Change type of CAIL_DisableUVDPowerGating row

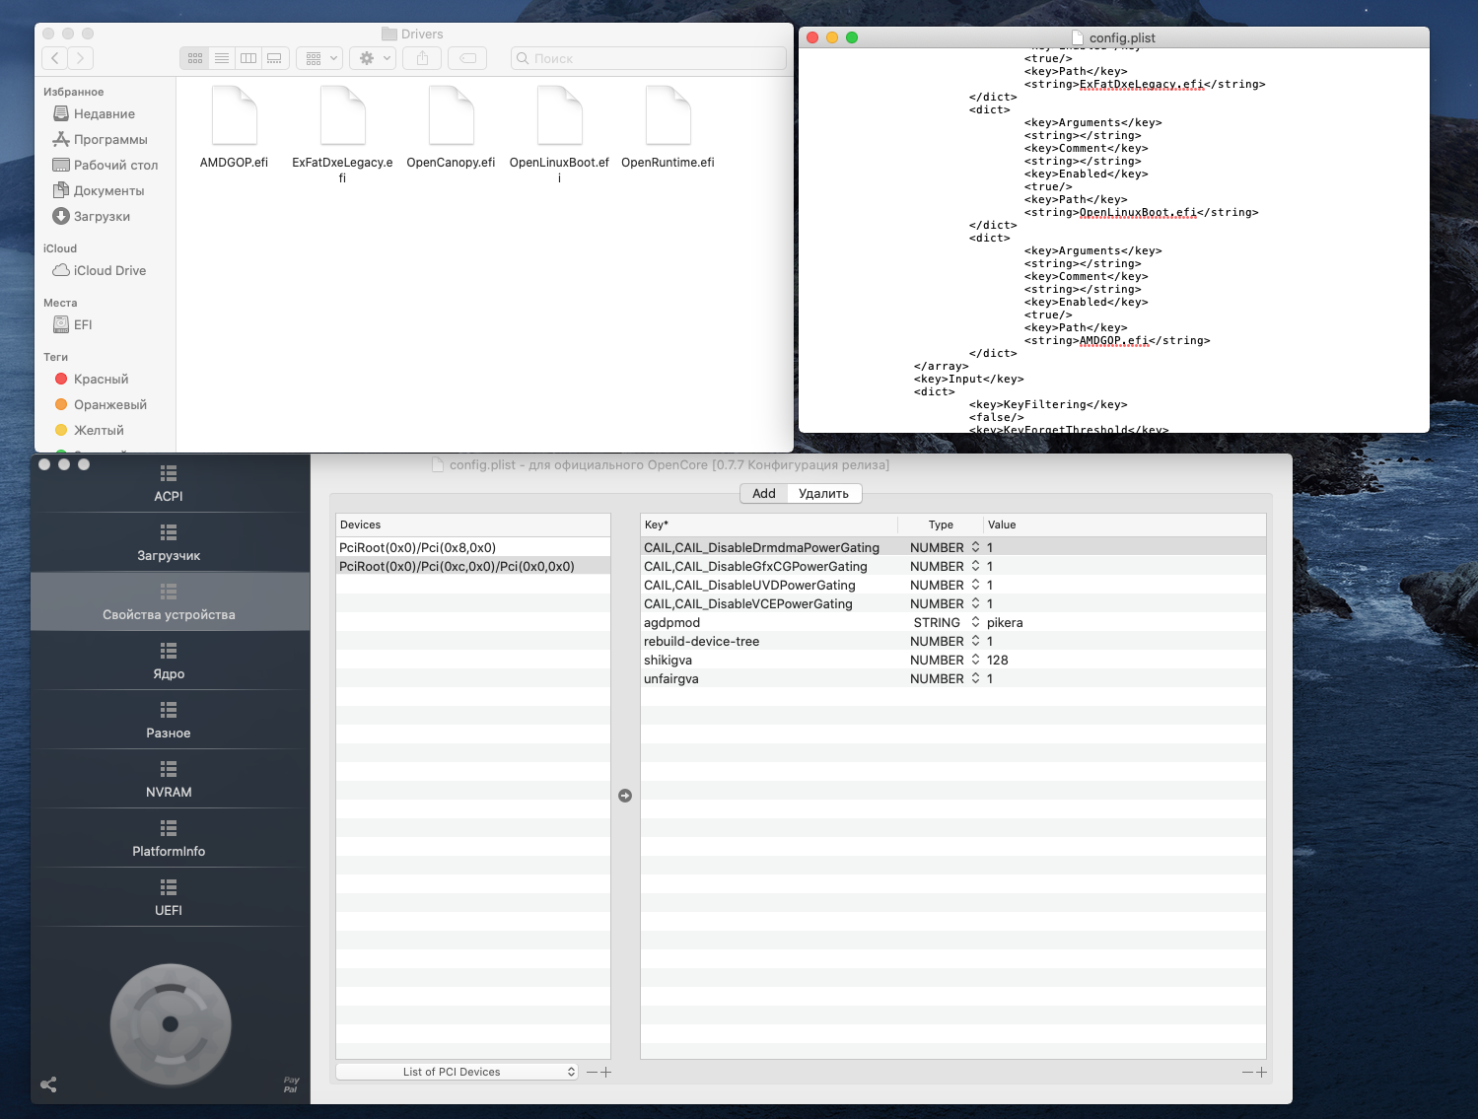(944, 585)
